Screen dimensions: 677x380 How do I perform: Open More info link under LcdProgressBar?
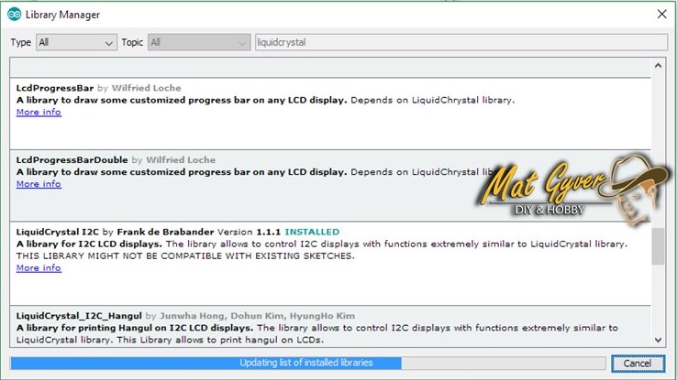point(39,113)
